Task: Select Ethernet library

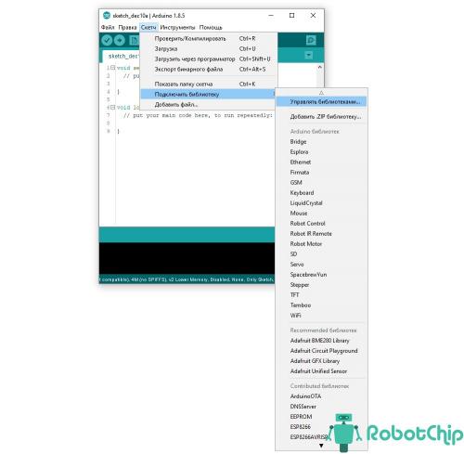Action: [x=321, y=162]
